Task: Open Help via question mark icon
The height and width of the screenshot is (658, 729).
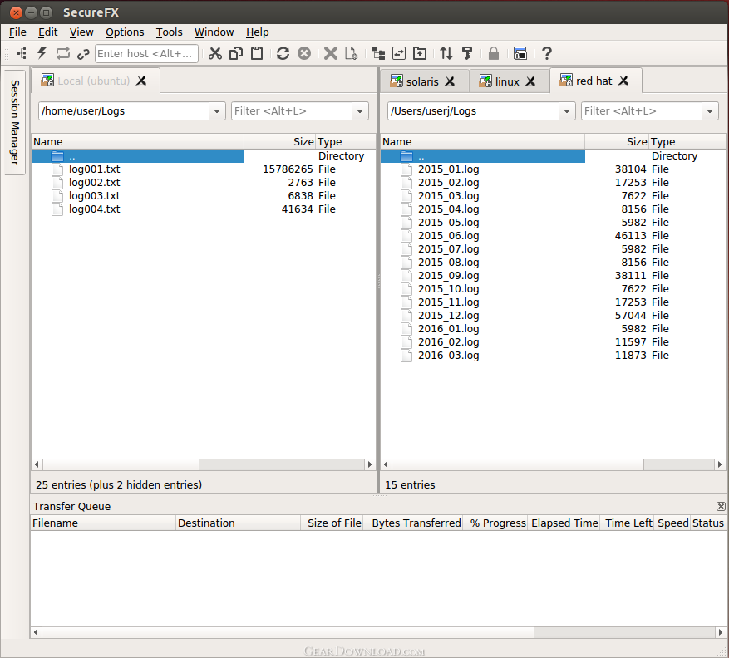Action: pyautogui.click(x=546, y=53)
